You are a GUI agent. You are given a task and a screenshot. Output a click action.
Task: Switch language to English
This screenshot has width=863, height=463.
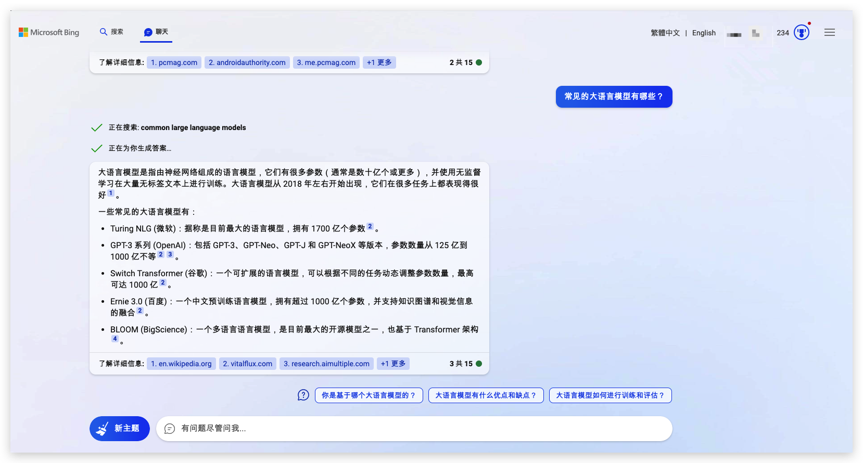704,33
